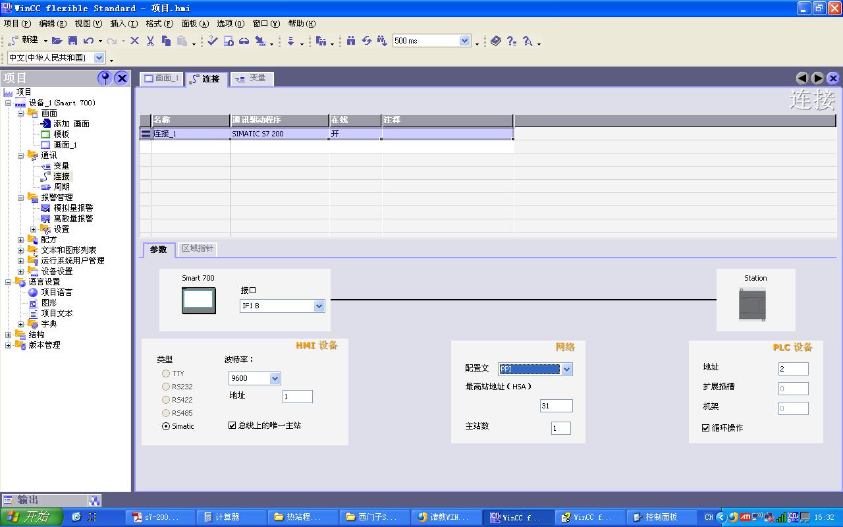843x527 pixels.
Task: Toggle 总线上的唯一主站 checkbox
Action: click(232, 426)
